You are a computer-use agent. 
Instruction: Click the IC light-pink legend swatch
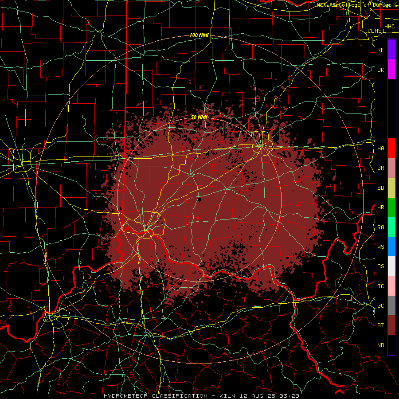coord(391,286)
